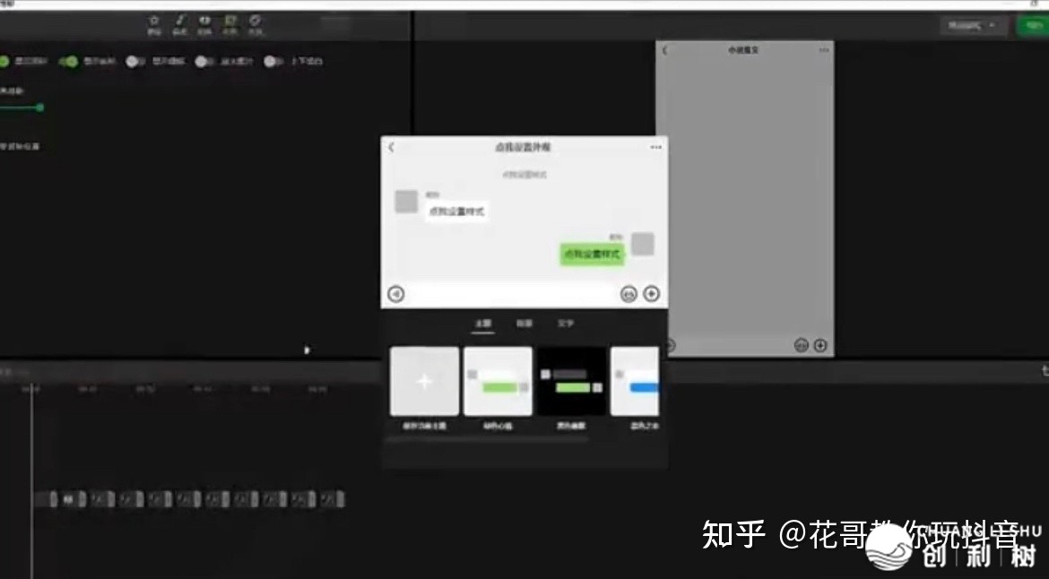Click the green export button at top right
Image resolution: width=1049 pixels, height=579 pixels.
1031,26
